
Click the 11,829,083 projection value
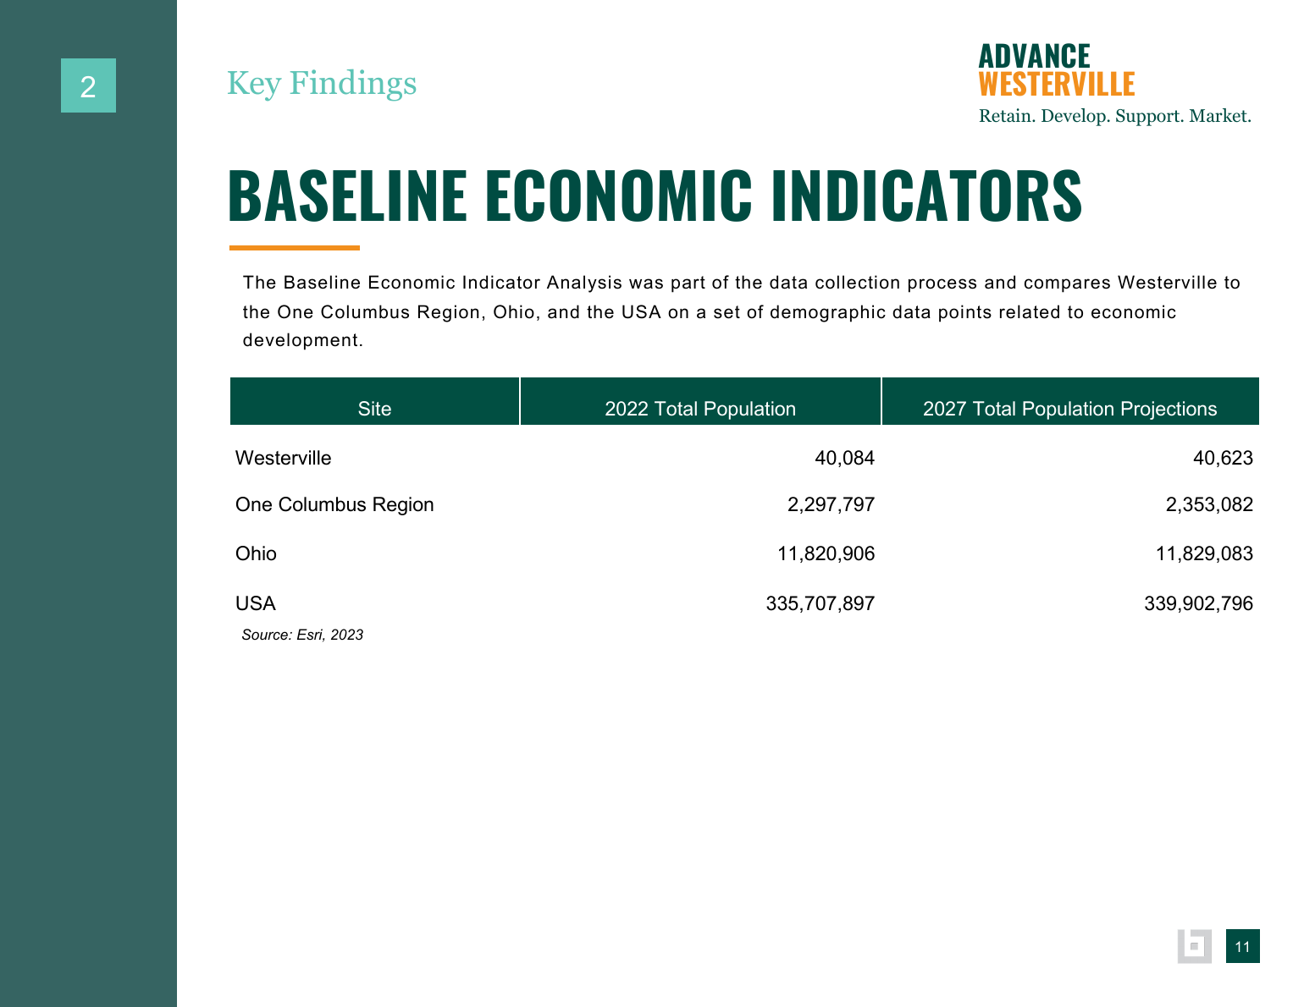pos(1204,553)
